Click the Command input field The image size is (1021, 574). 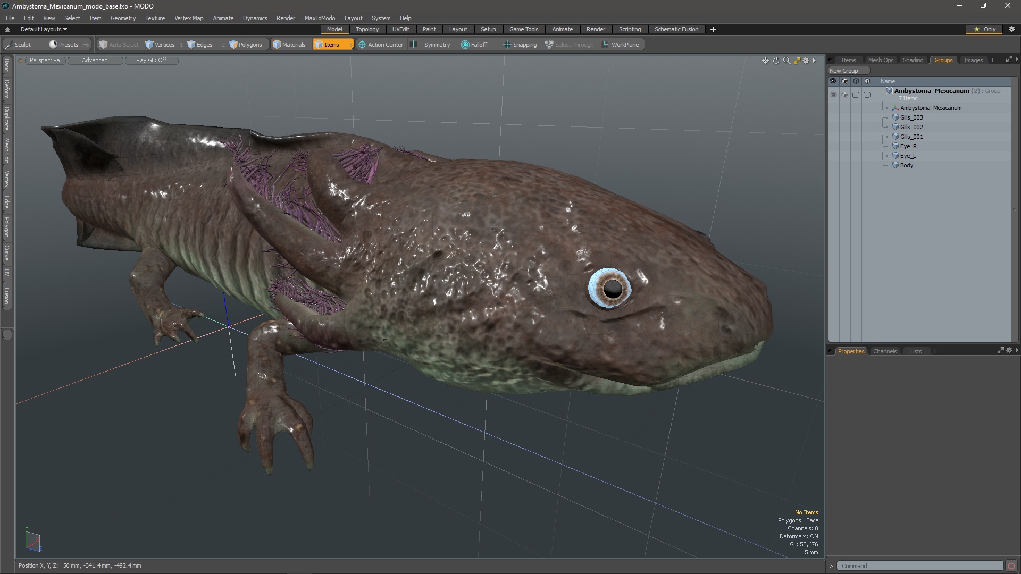919,566
